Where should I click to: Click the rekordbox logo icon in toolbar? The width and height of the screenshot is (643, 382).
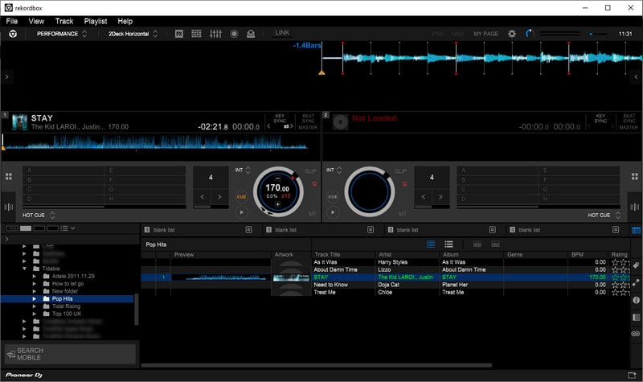(x=13, y=34)
